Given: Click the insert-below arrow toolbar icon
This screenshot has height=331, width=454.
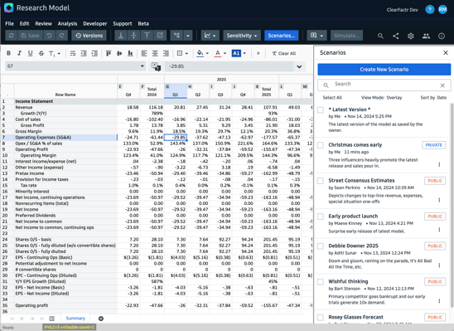Looking at the screenshot, I should tap(121, 36).
